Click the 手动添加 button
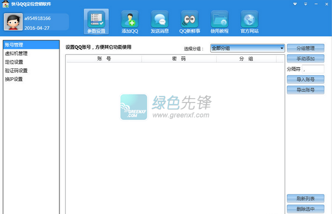 (306, 59)
